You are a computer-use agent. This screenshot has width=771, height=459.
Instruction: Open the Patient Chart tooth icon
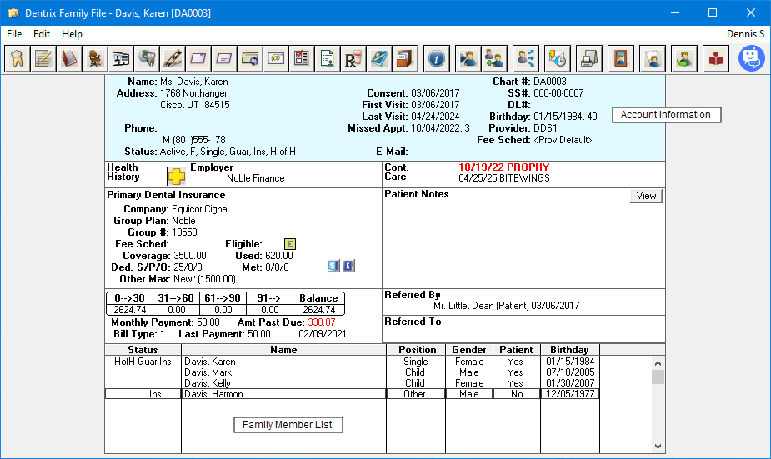click(x=17, y=58)
